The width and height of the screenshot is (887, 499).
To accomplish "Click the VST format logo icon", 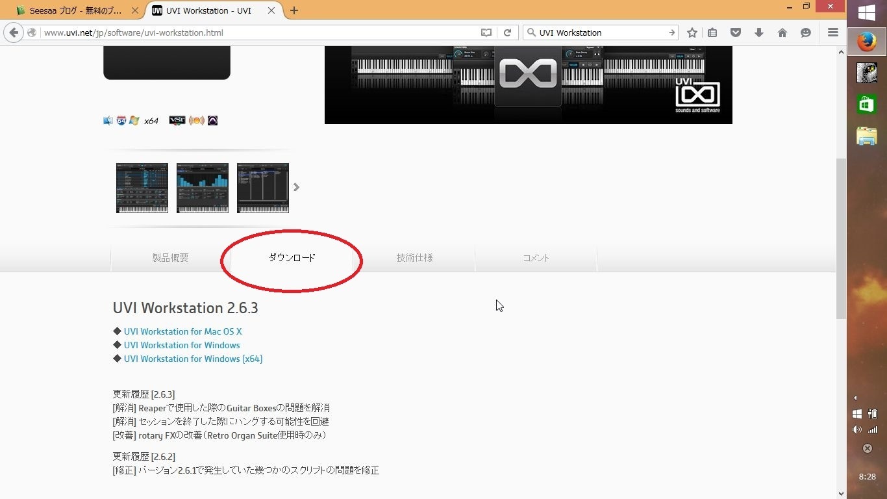I will (x=177, y=120).
